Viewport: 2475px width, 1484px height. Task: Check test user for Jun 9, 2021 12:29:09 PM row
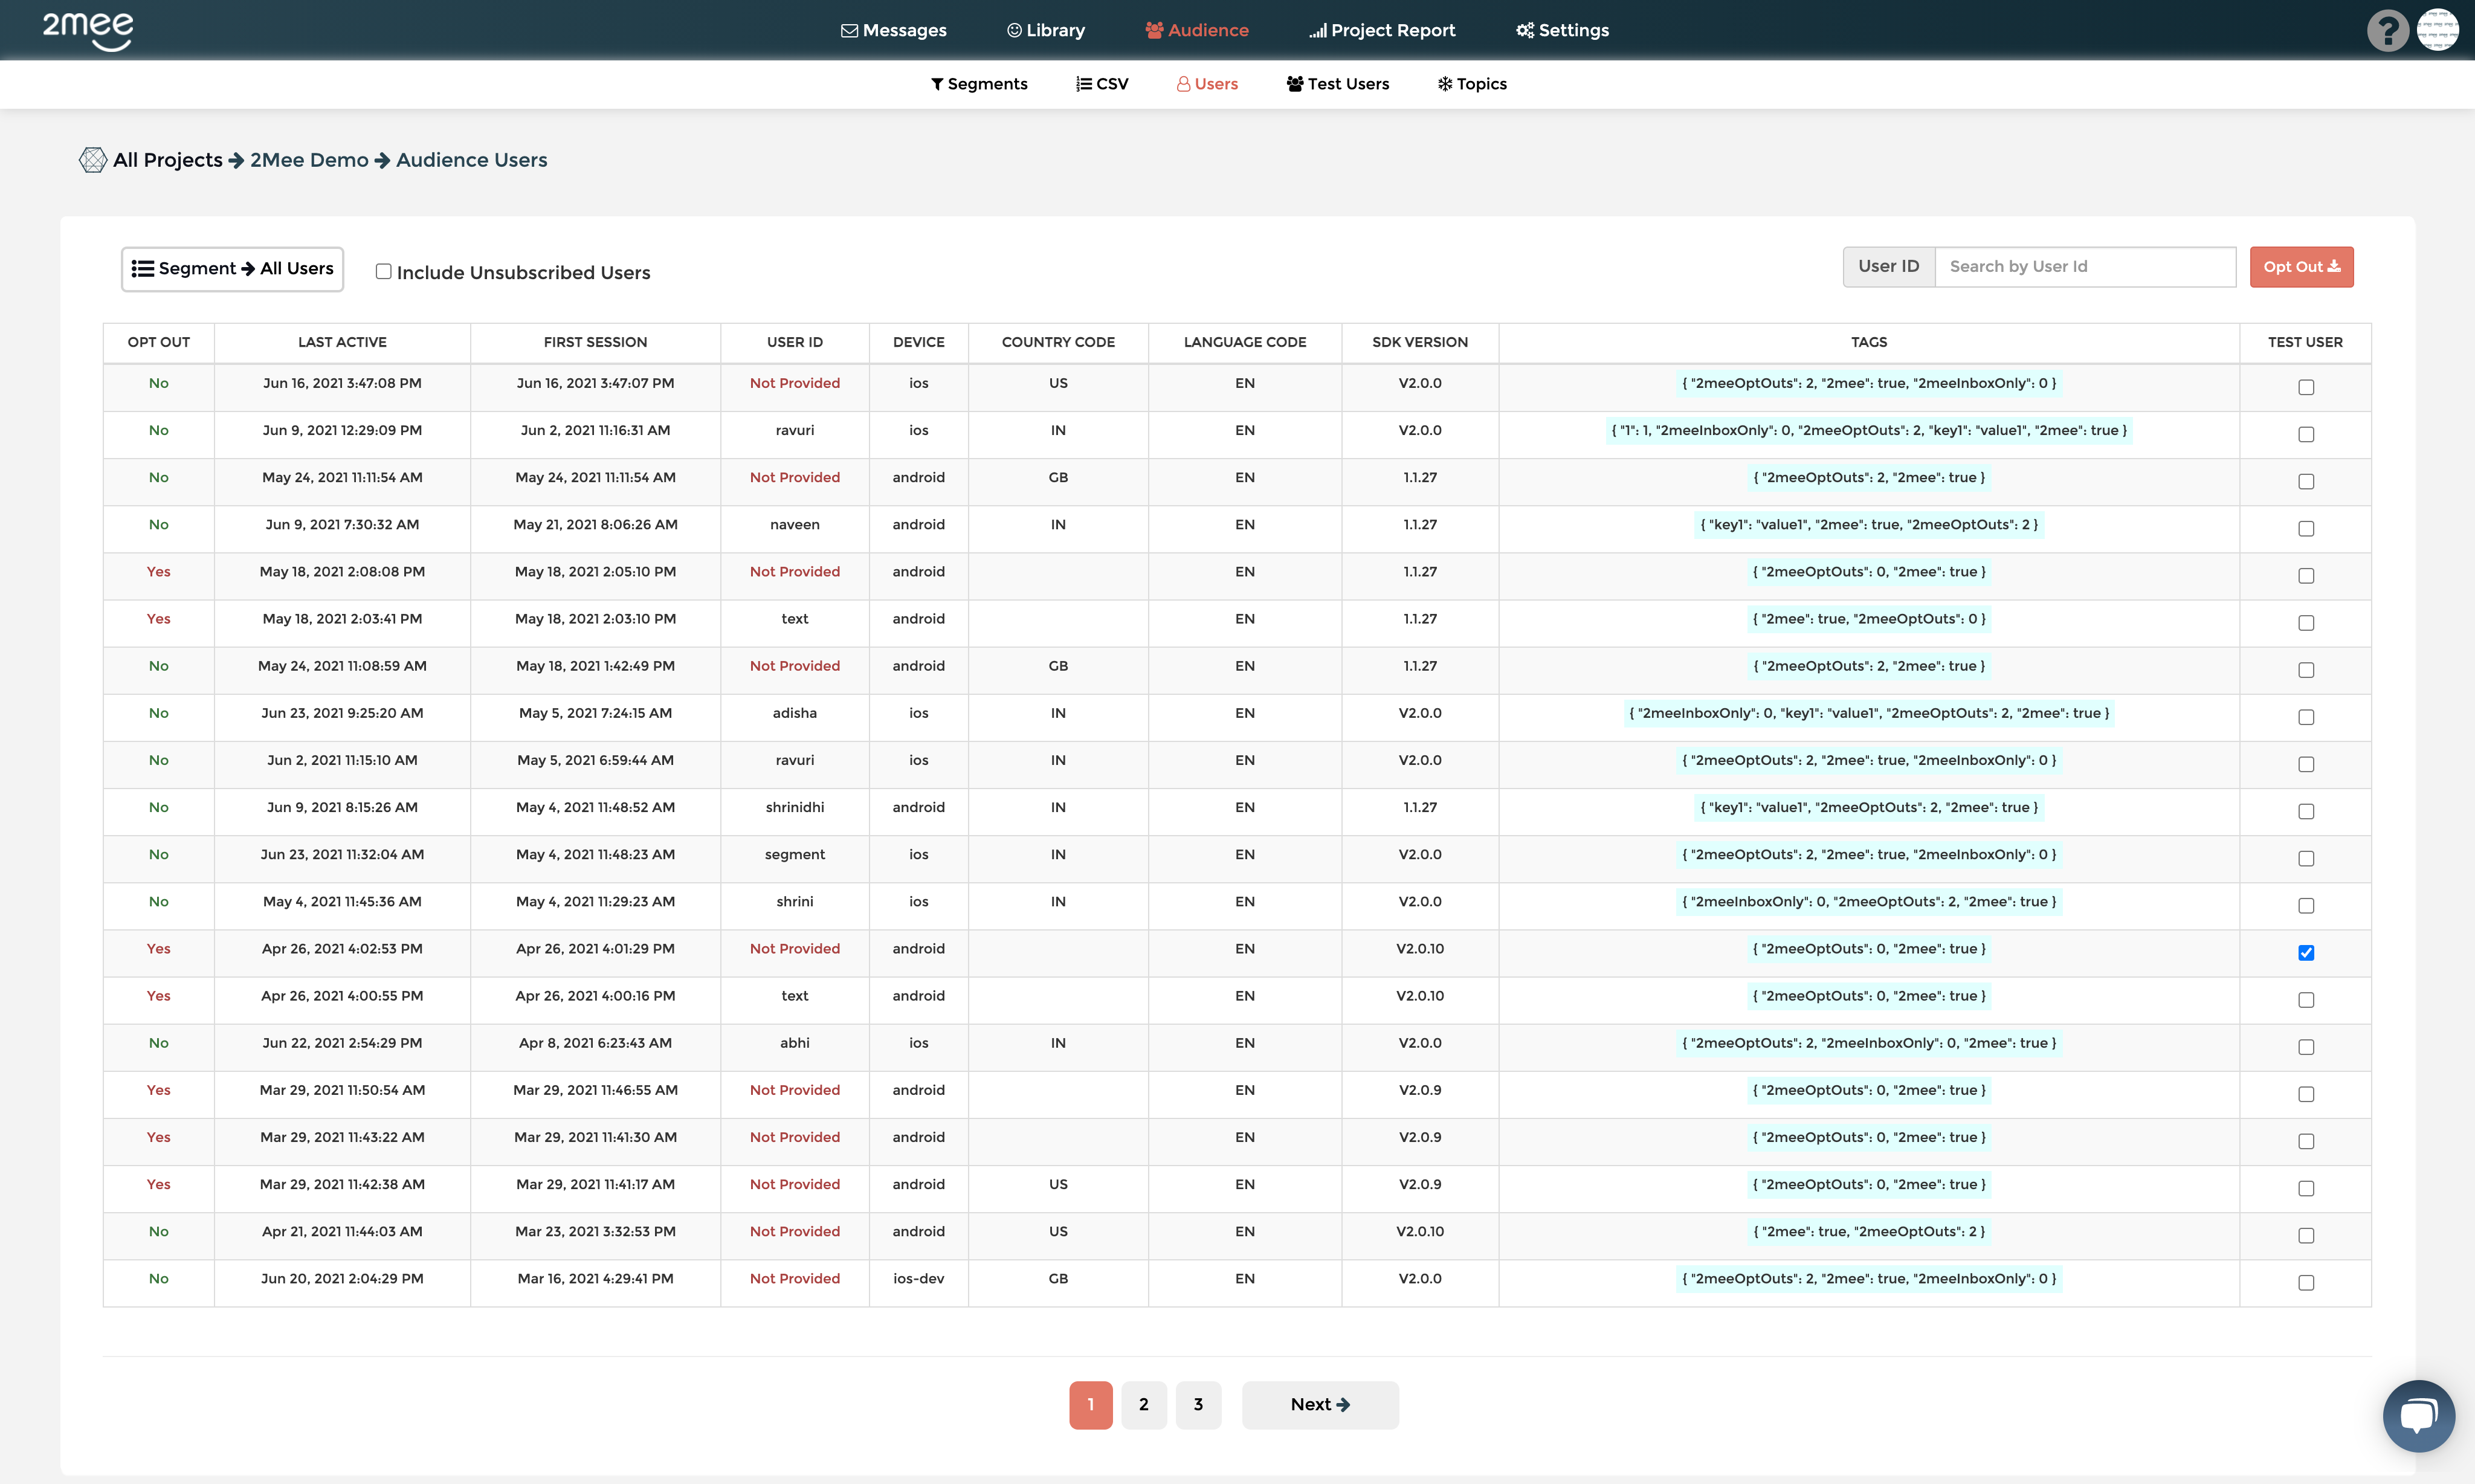click(x=2306, y=434)
